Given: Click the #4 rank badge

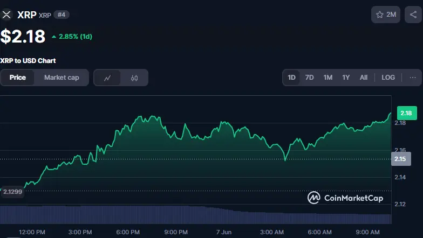Looking at the screenshot, I should tap(62, 15).
